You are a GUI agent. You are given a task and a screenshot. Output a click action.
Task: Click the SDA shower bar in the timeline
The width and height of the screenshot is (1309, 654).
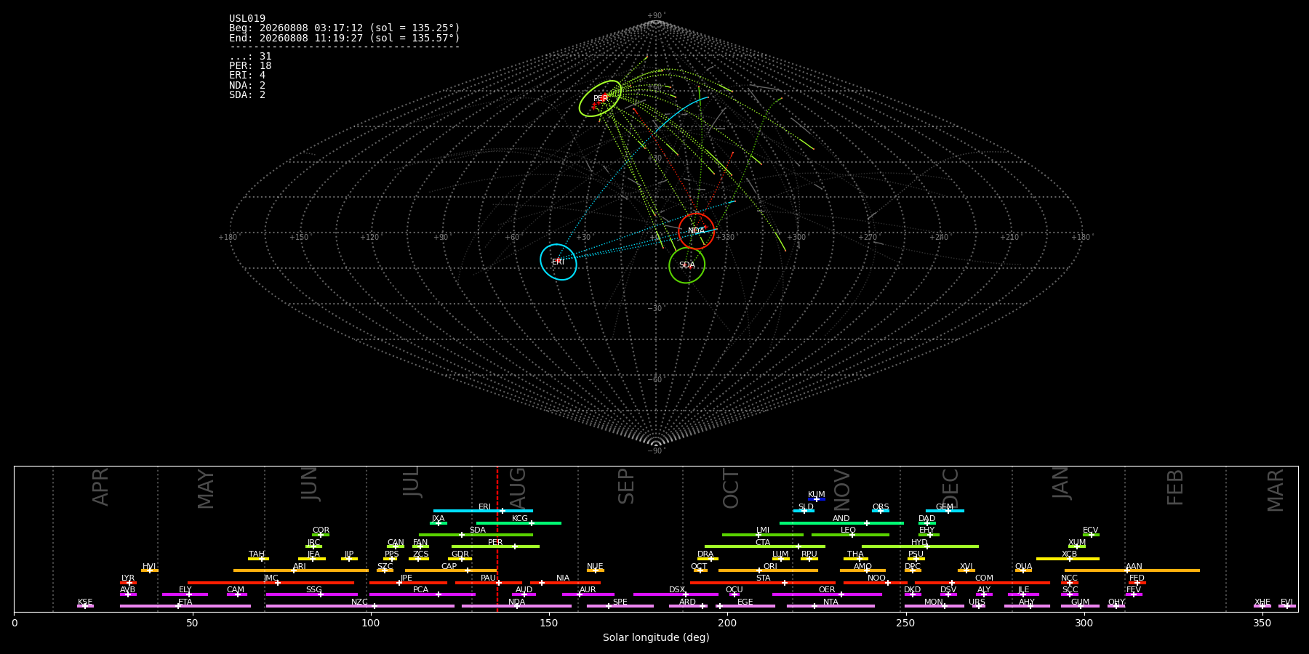[476, 535]
